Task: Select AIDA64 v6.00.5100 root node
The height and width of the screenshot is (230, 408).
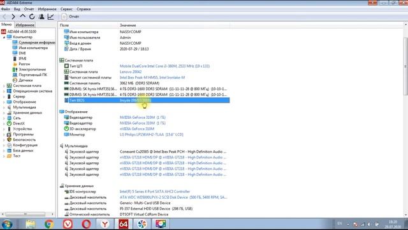Action: [x=22, y=31]
